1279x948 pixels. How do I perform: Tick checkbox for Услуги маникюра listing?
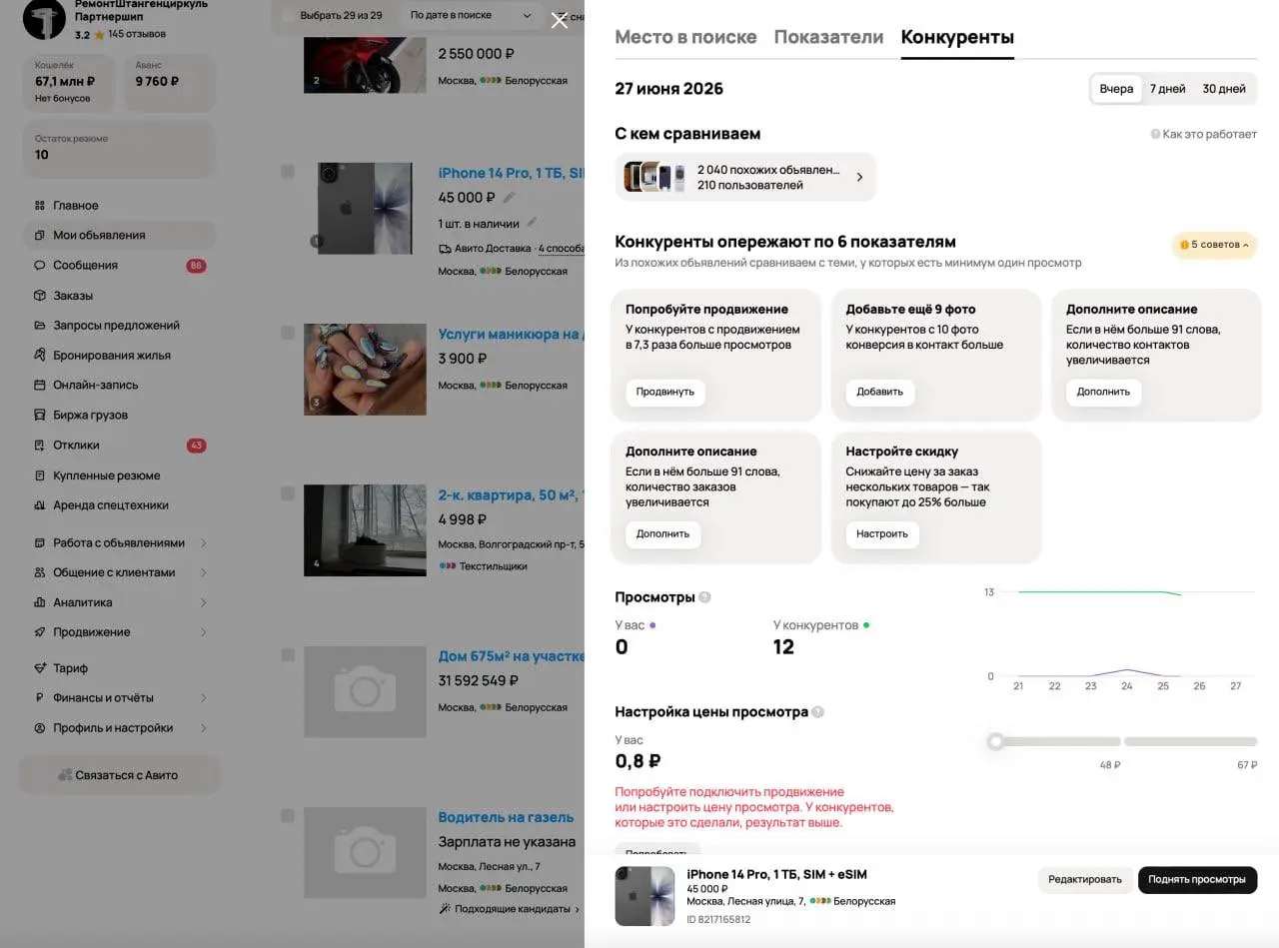tap(288, 333)
